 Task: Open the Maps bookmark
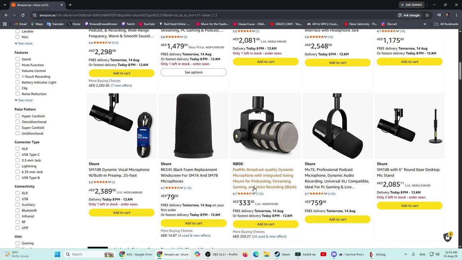[37, 24]
